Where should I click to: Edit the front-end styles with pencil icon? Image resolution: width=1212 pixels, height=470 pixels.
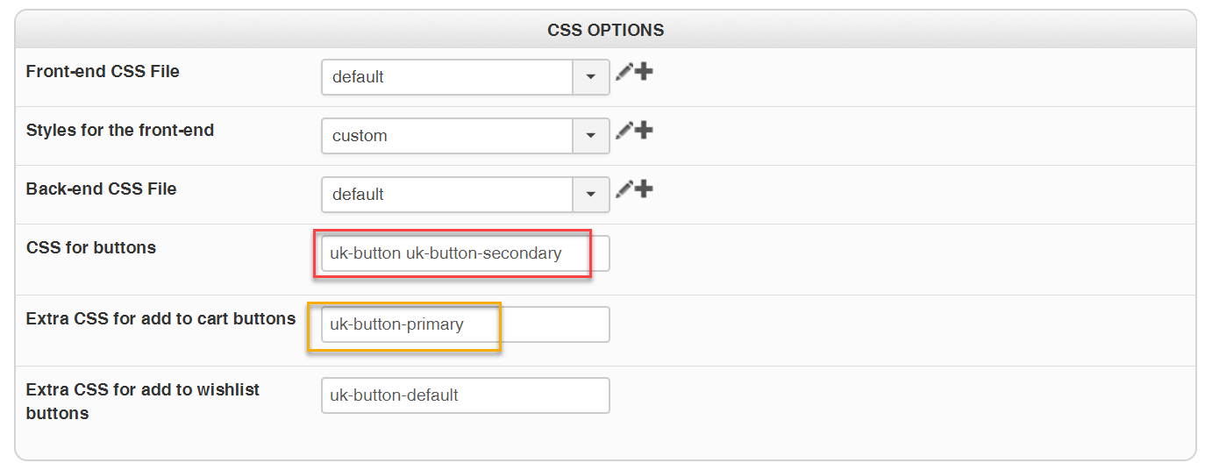(624, 131)
